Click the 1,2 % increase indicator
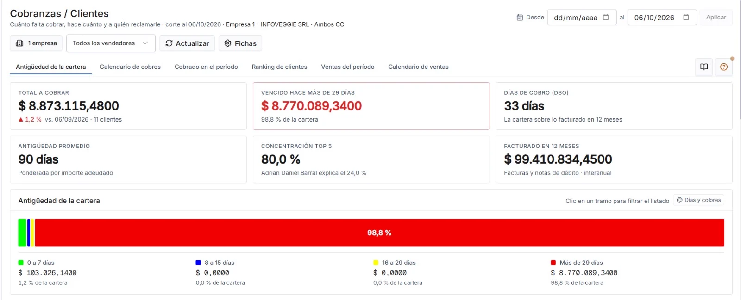Image resolution: width=741 pixels, height=300 pixels. pyautogui.click(x=30, y=119)
